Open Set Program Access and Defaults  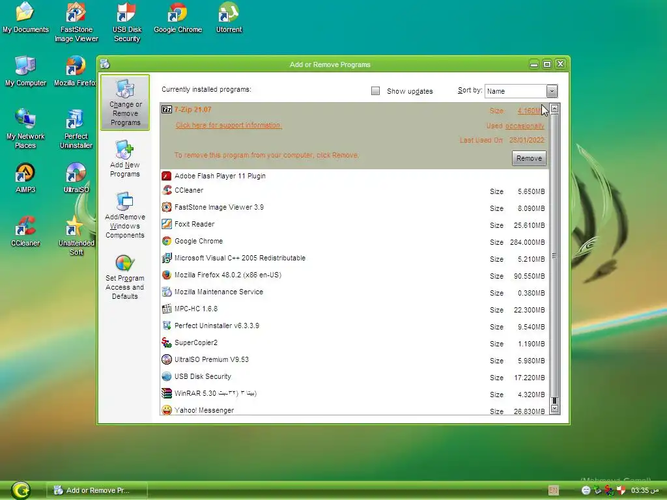124,276
